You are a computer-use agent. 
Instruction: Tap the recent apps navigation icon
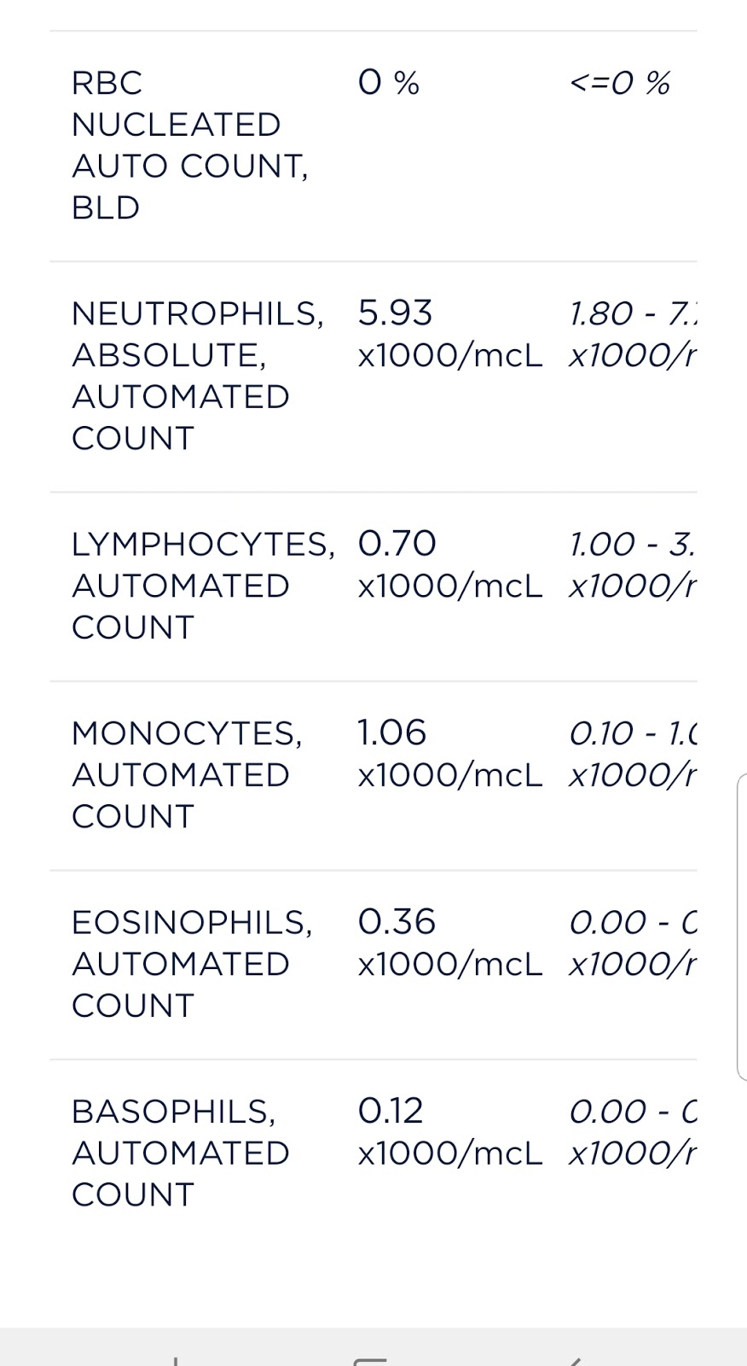[175, 1359]
